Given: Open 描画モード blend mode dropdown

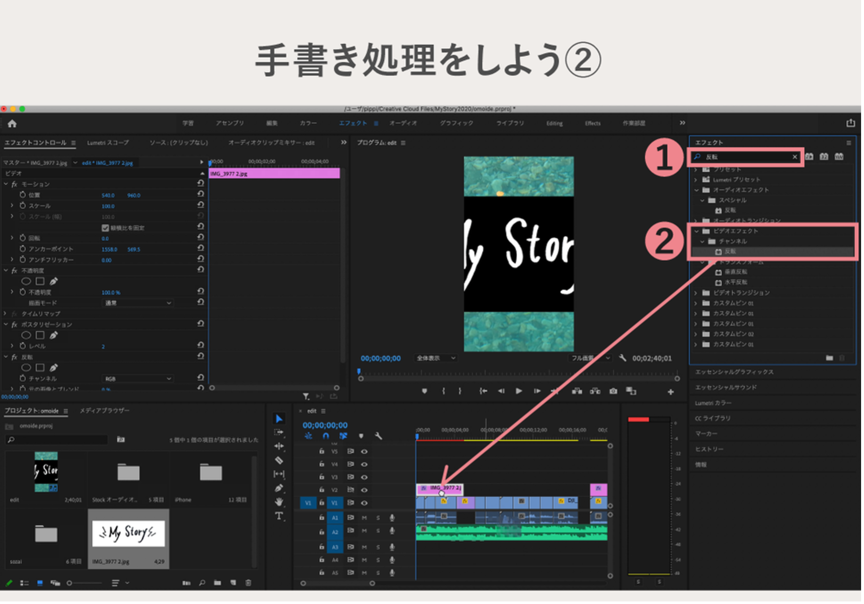Looking at the screenshot, I should pyautogui.click(x=138, y=304).
